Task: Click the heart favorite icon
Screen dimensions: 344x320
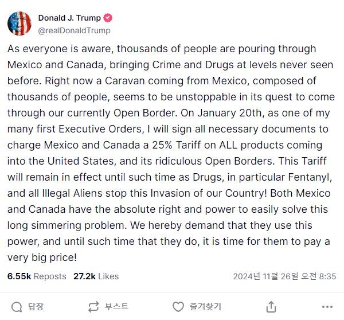Action: click(x=178, y=307)
